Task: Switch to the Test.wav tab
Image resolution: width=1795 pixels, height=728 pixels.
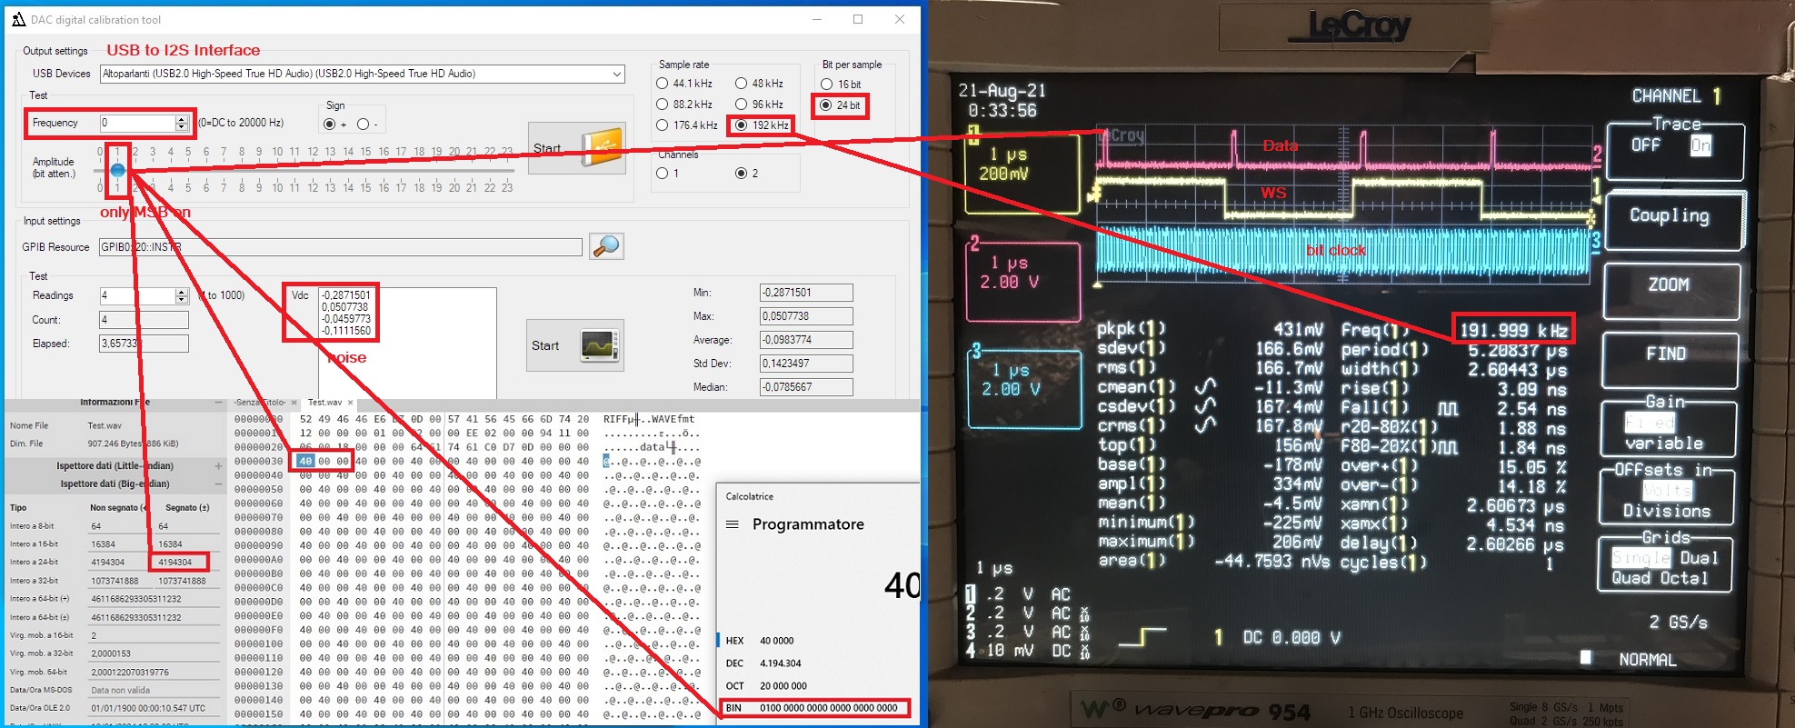Action: 324,403
